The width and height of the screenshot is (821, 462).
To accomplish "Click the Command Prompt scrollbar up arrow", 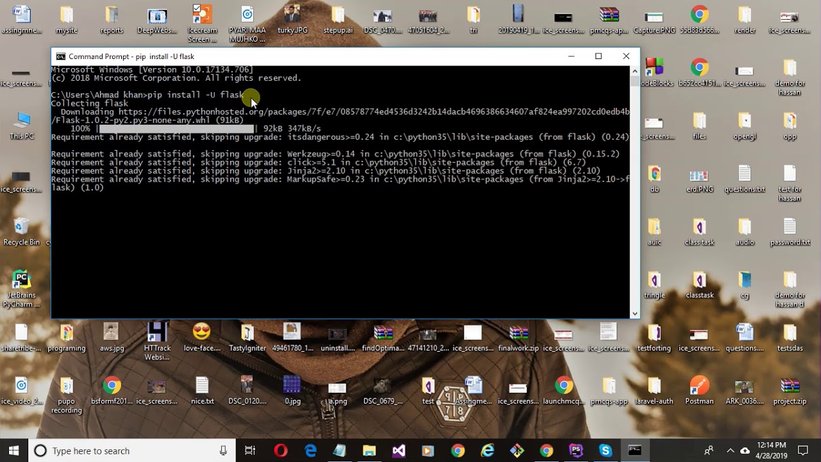I will [x=635, y=70].
